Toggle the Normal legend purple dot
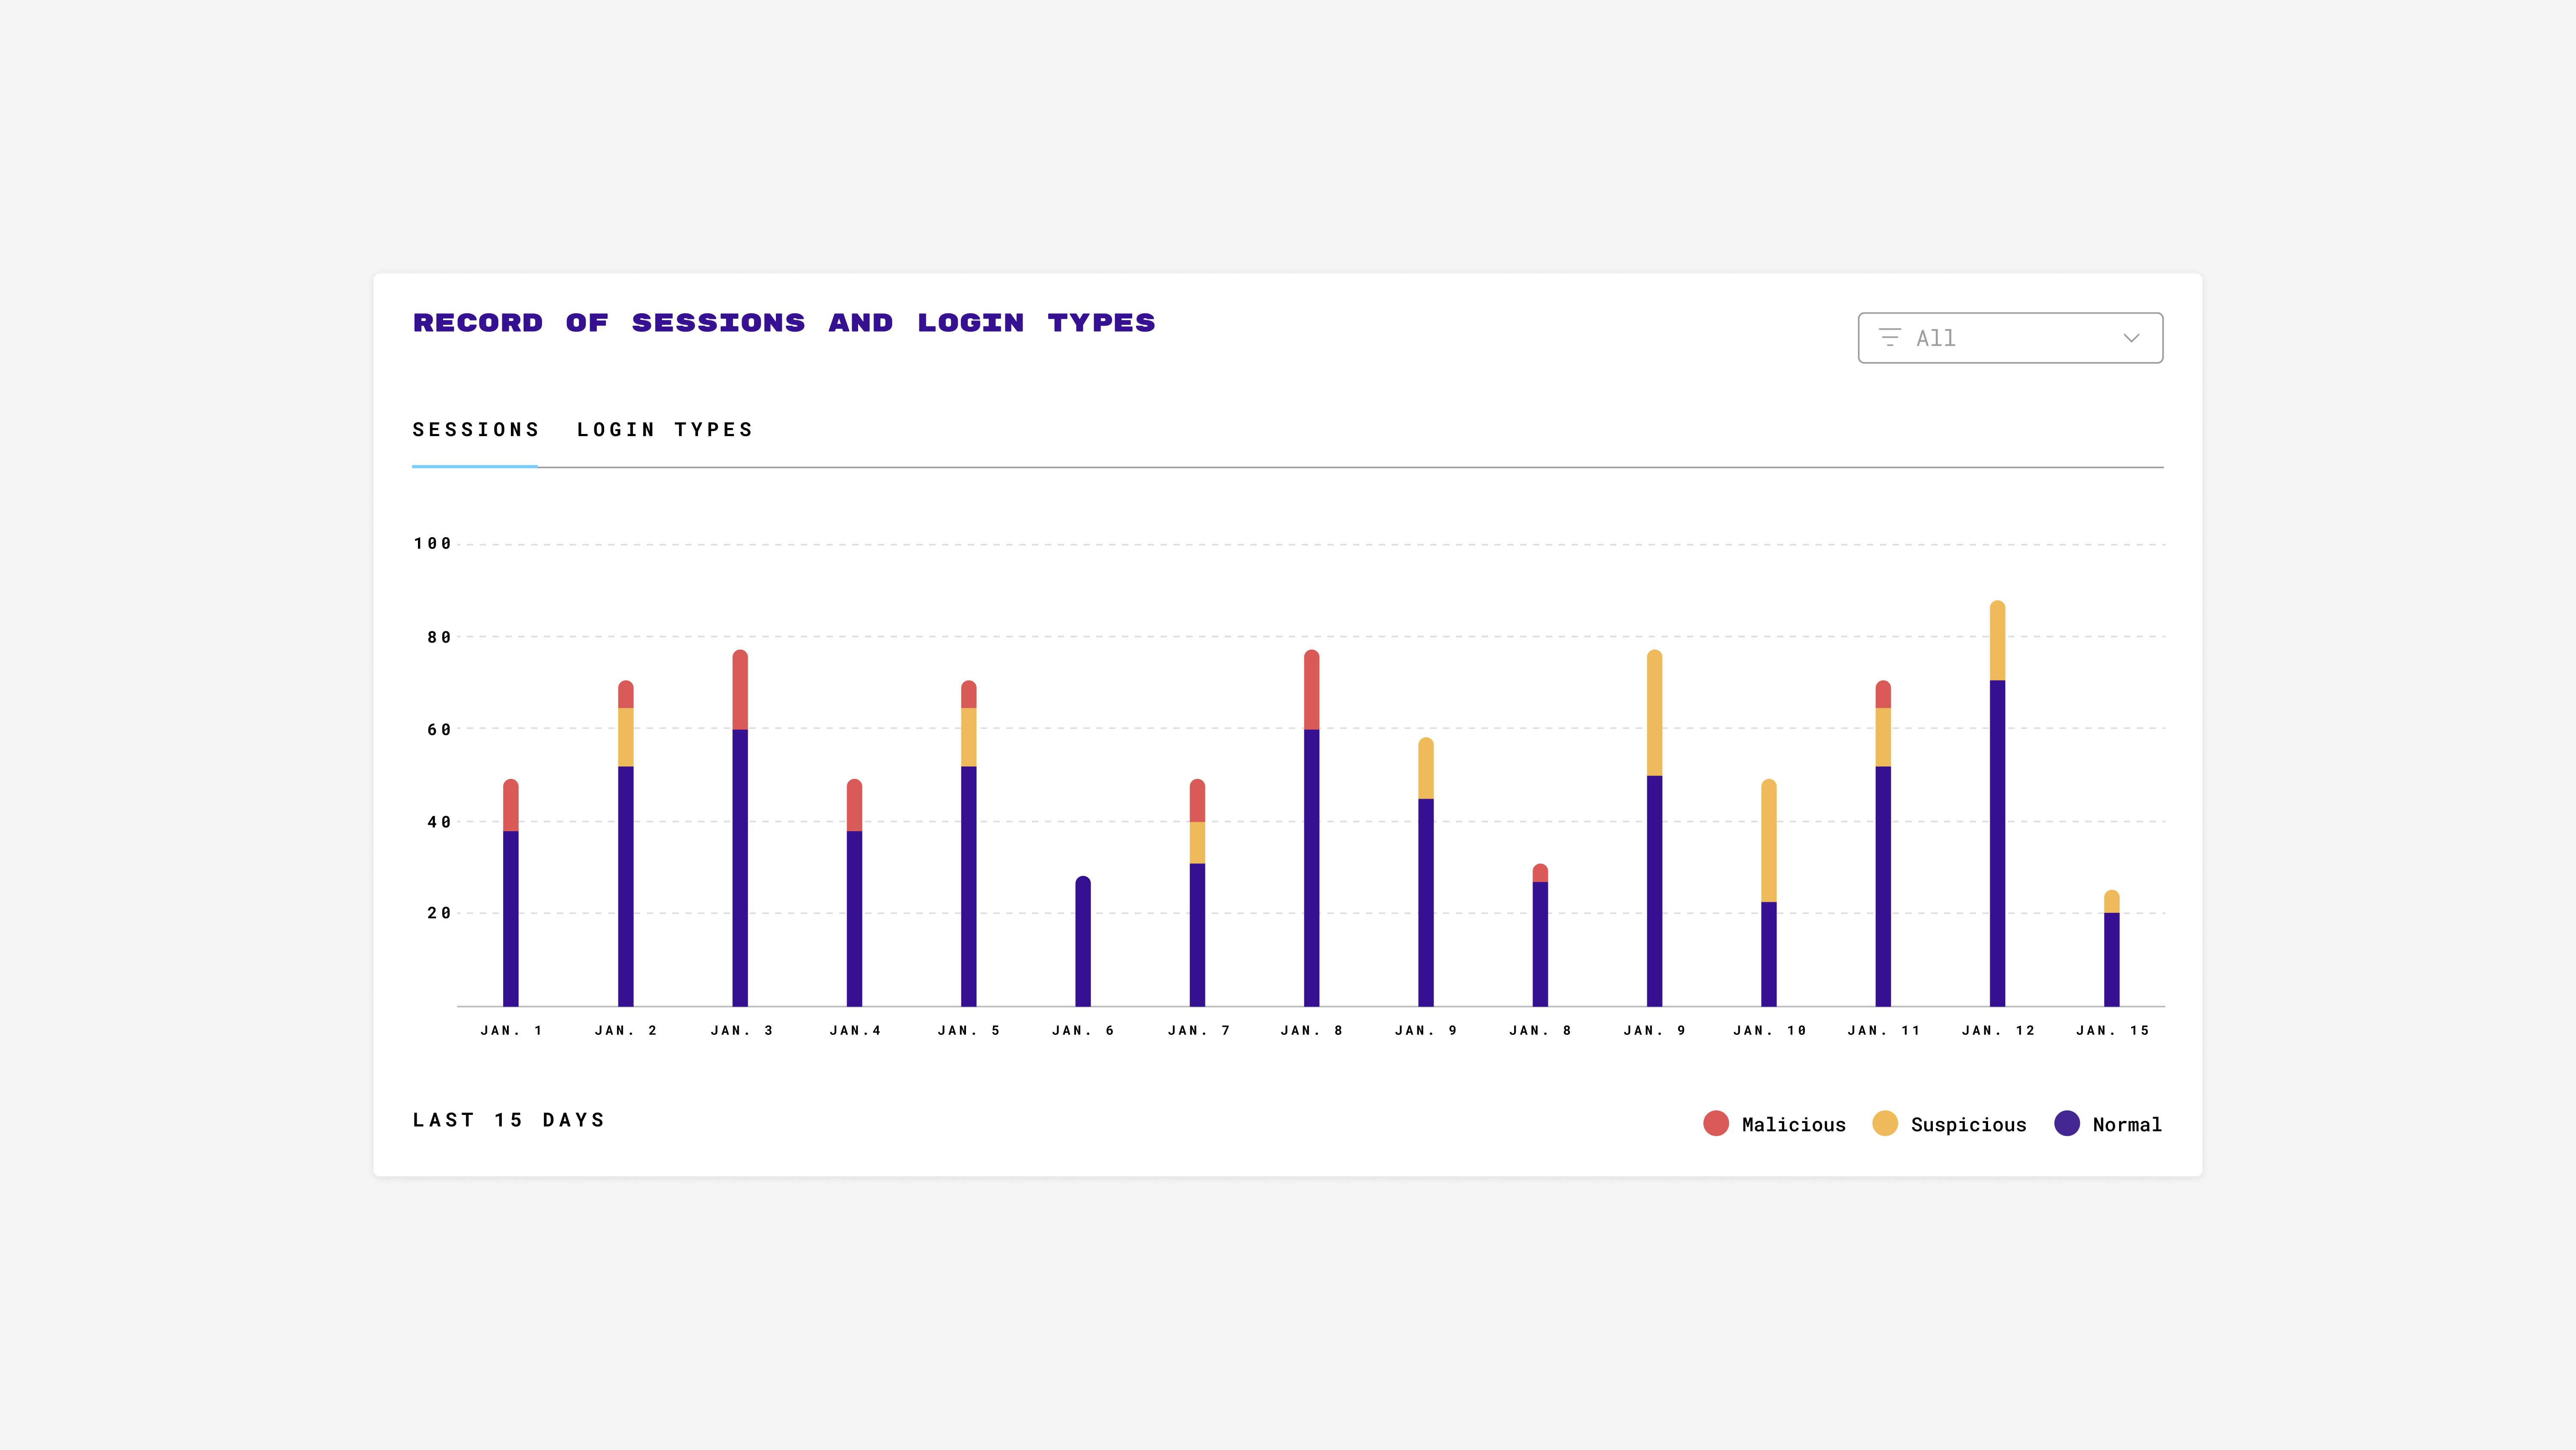 click(2067, 1123)
